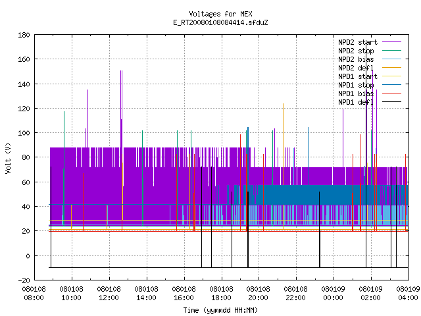Click the x-axis tick '080109 02:00'
The image size is (421, 316).
pos(371,294)
